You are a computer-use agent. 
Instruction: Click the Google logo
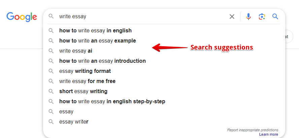pos(22,17)
